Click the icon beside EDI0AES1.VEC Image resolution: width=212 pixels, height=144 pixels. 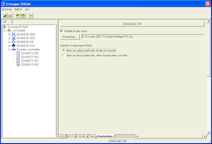click(18, 65)
